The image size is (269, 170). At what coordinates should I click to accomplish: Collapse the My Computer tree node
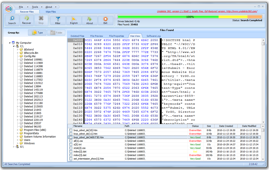coord(10,43)
